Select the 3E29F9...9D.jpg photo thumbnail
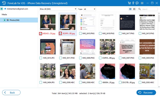Screen dimensions: 160x97 click(68, 22)
